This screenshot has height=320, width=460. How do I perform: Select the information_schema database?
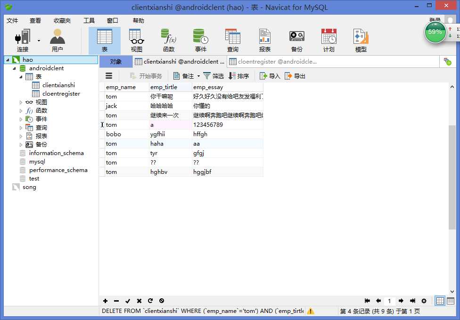[x=57, y=153]
